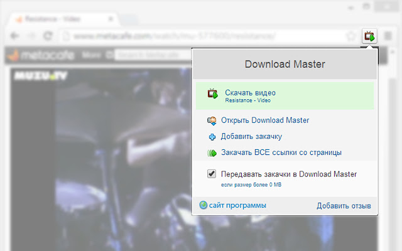Switch to the Resistance - Video browser tab

pos(64,19)
